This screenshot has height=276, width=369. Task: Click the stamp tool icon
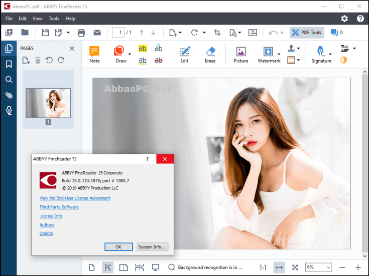(291, 49)
